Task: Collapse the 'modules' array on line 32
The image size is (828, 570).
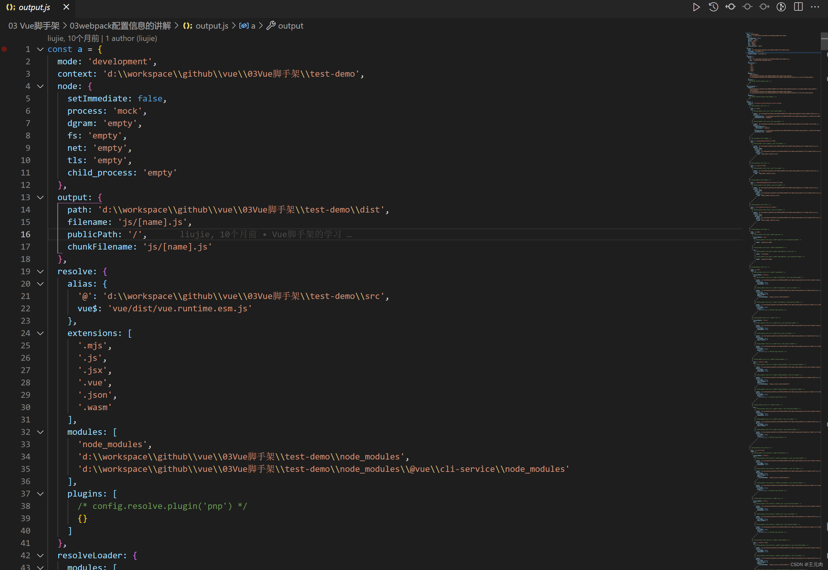Action: coord(40,432)
